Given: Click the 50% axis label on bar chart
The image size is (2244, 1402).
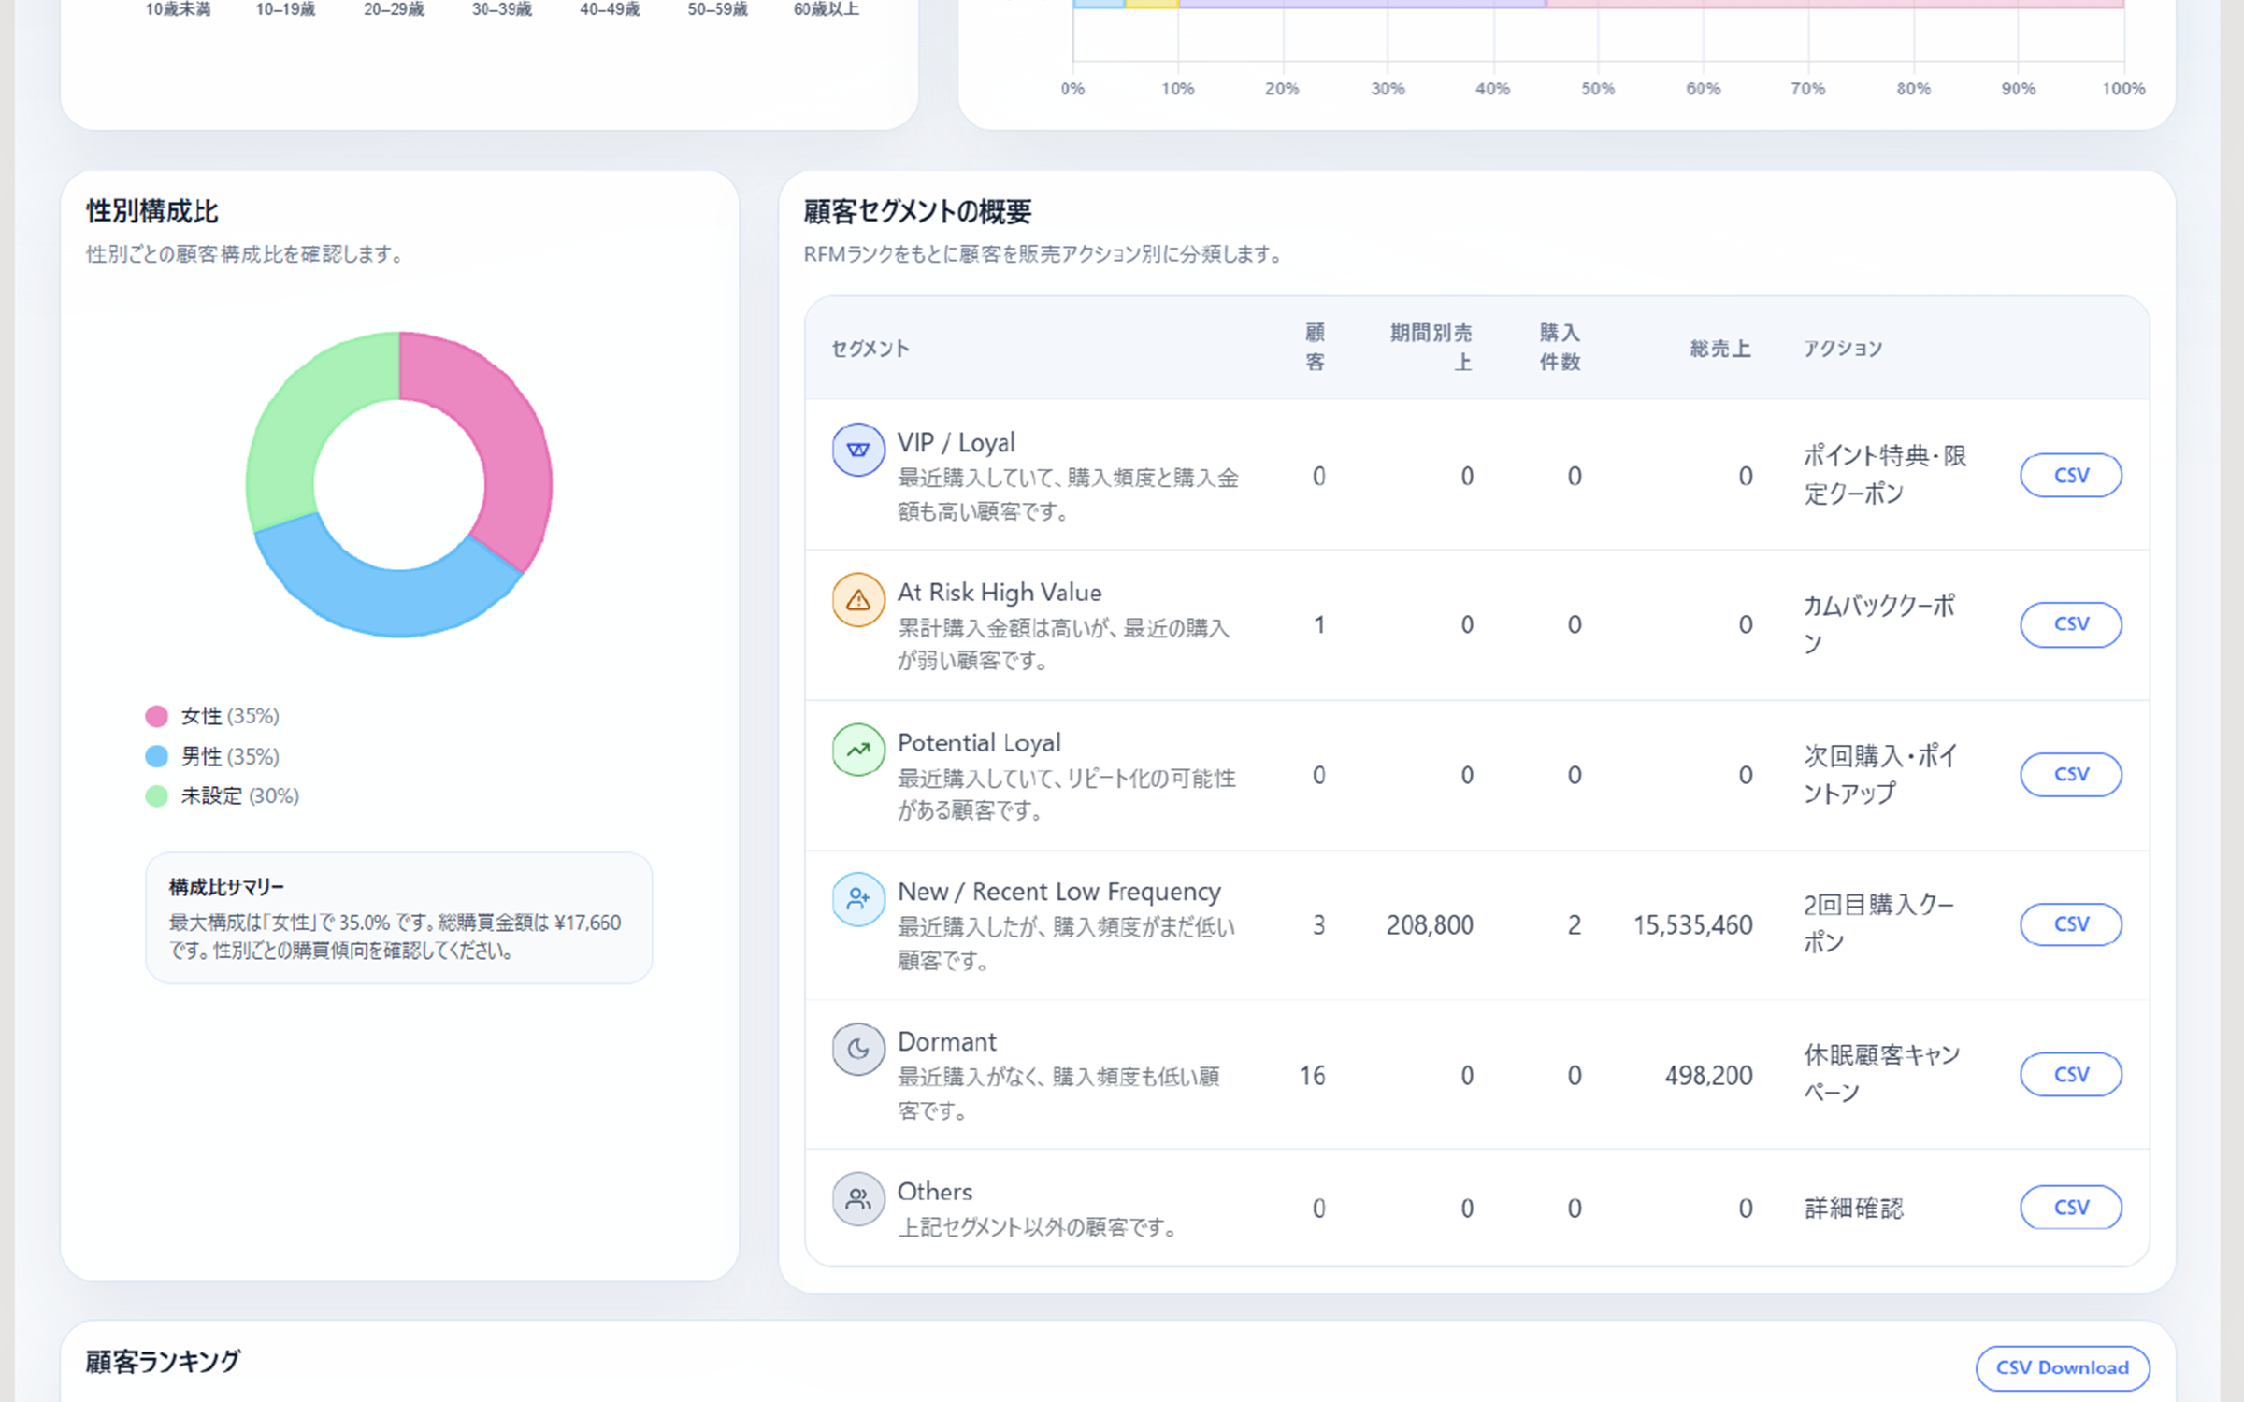Looking at the screenshot, I should [1598, 89].
